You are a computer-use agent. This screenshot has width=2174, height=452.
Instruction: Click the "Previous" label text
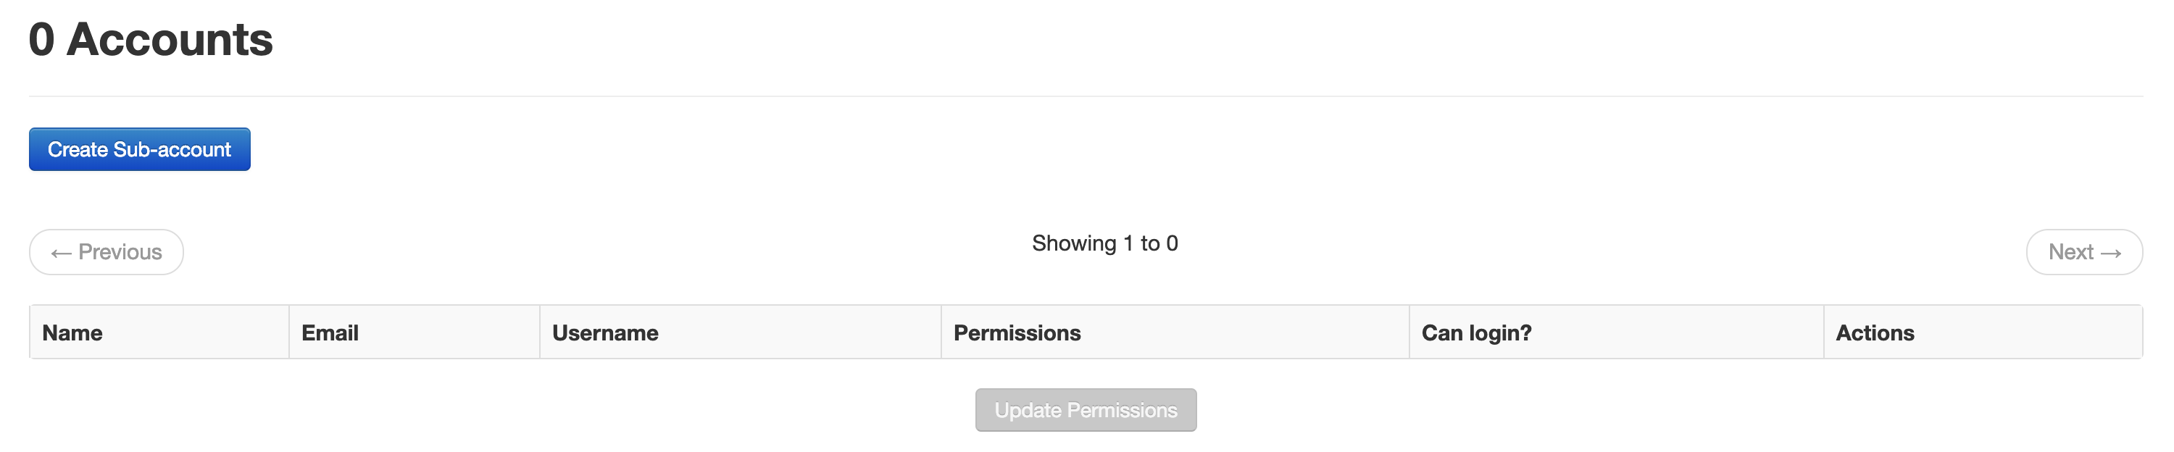coord(120,252)
